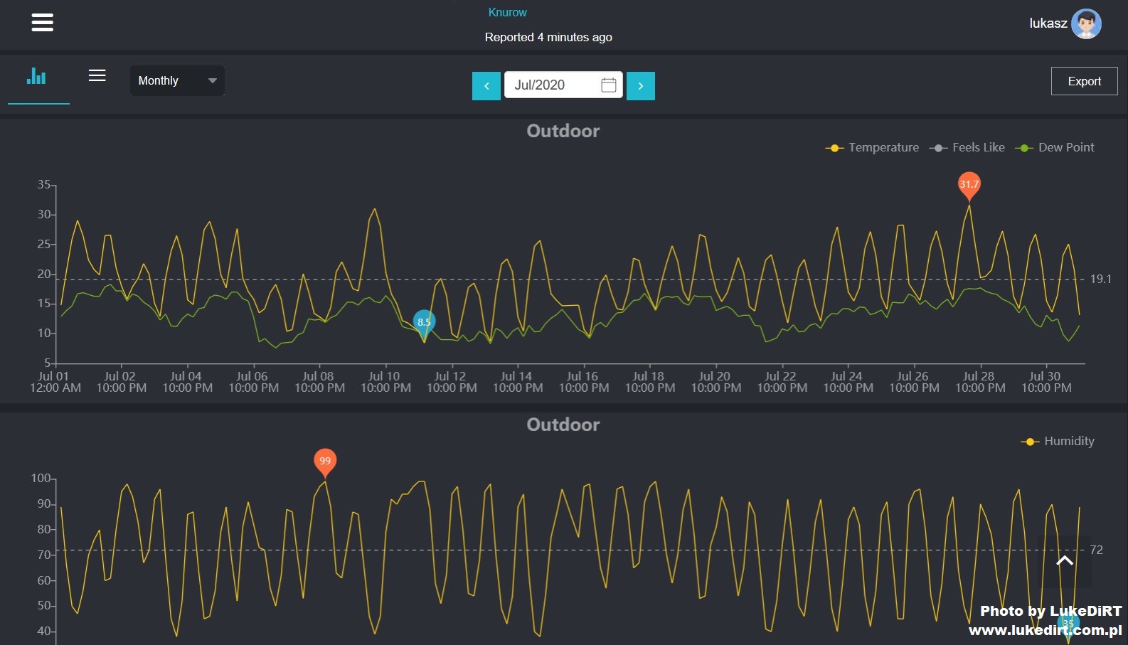Click the scroll-to-top chevron arrow
1128x645 pixels.
click(1065, 561)
